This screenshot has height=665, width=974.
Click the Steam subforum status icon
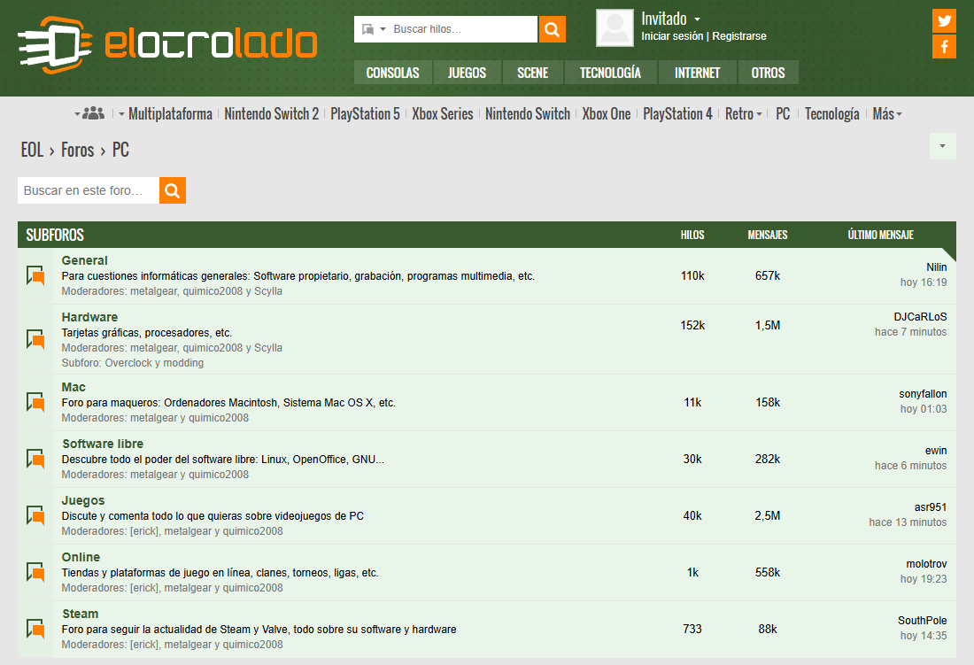35,629
